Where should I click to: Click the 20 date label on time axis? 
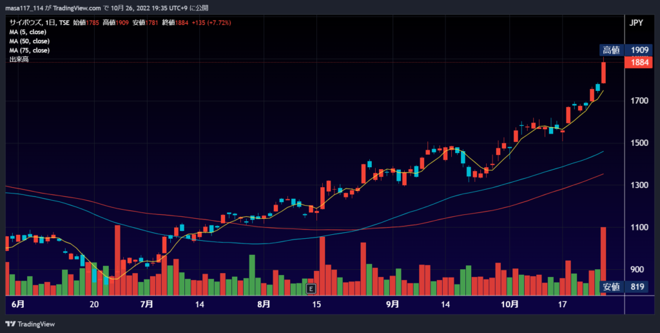[94, 305]
